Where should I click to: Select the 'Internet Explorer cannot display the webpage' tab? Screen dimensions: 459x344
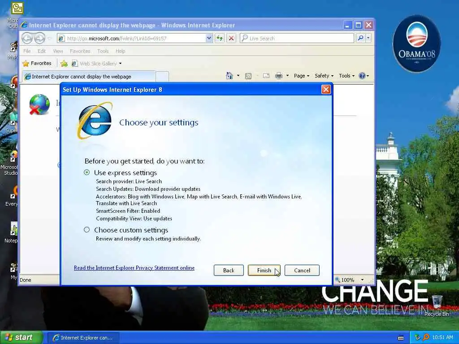click(x=89, y=76)
